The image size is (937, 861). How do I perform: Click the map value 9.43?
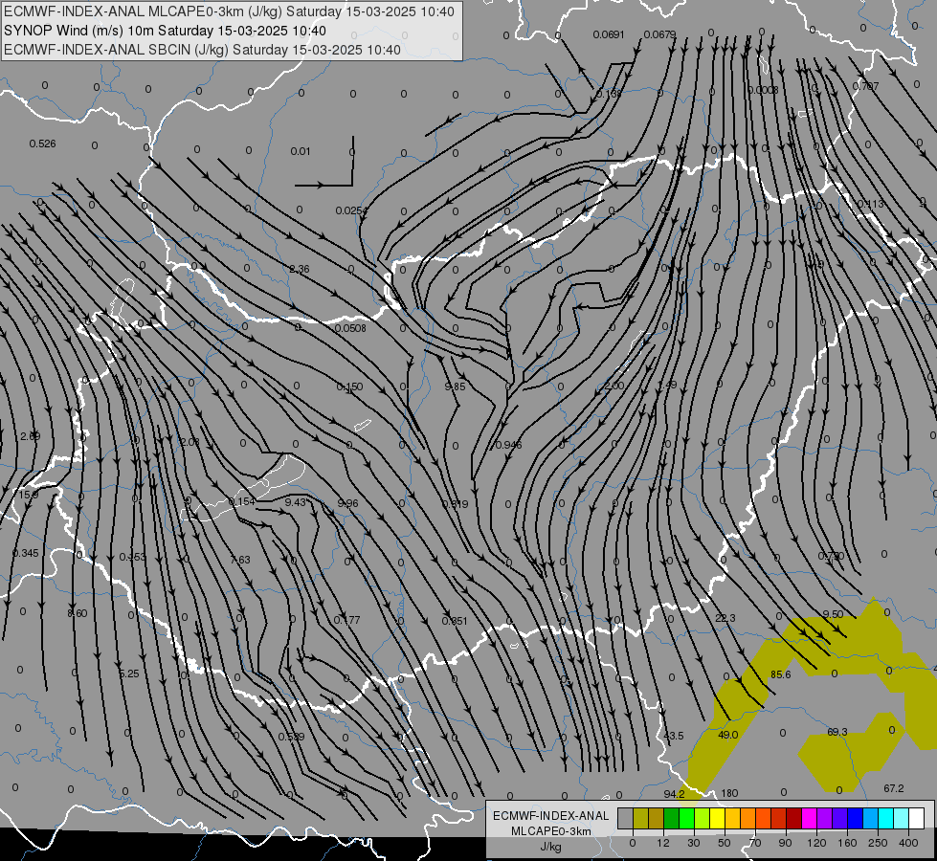295,502
